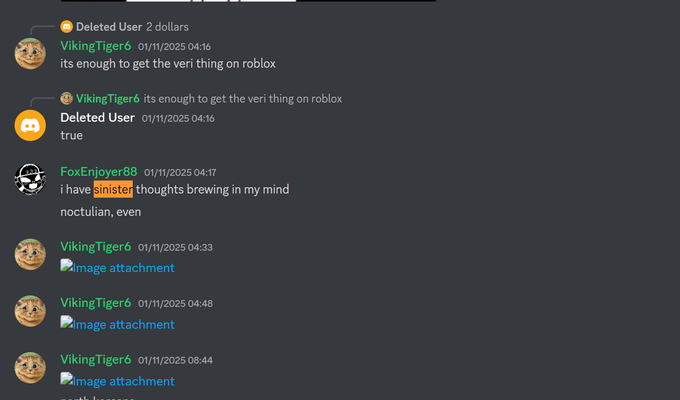Click VikingTiger6's avatar on the 04:48 message

pyautogui.click(x=30, y=311)
